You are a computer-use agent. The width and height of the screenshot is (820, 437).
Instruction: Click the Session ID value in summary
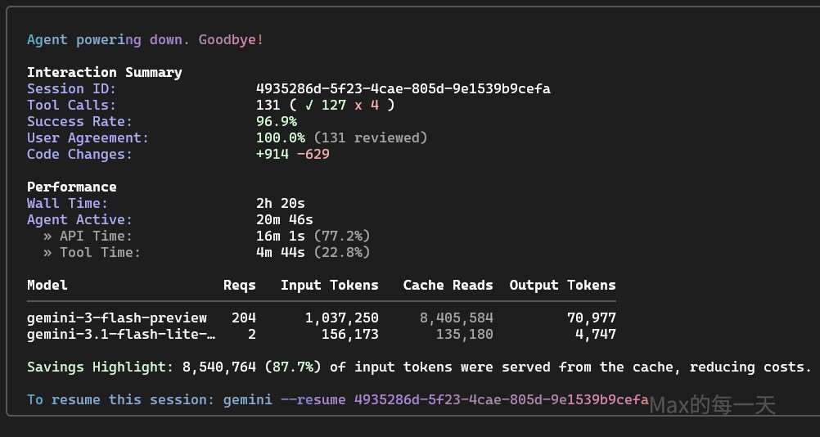click(x=409, y=88)
